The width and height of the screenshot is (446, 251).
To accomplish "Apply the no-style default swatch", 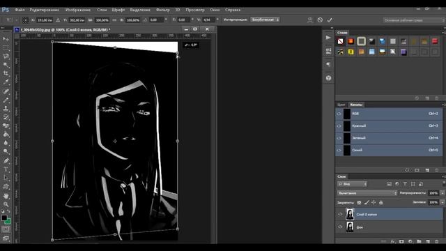I will tap(341, 42).
